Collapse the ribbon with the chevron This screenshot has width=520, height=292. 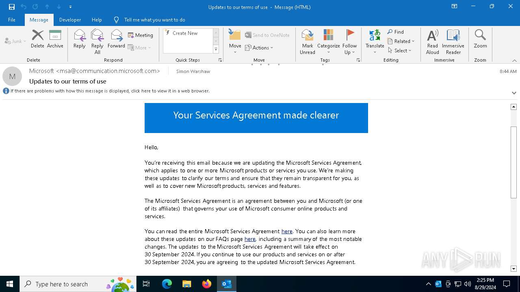pos(514,60)
